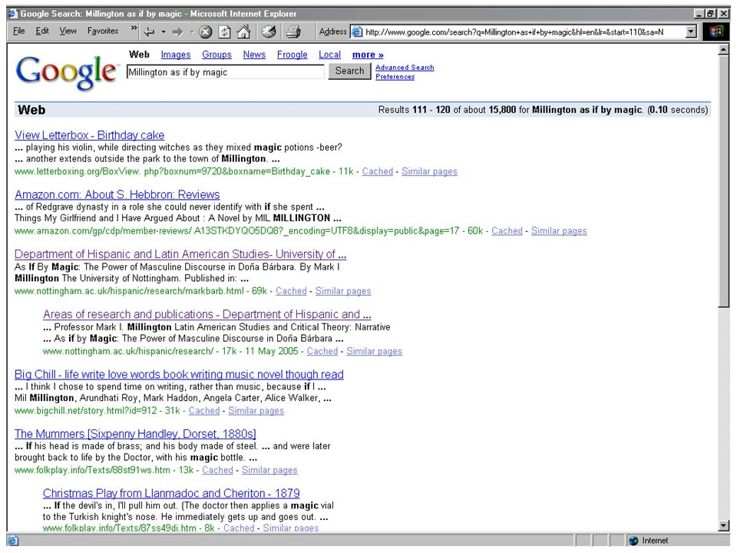Open the View menu
The width and height of the screenshot is (737, 553).
pos(68,31)
